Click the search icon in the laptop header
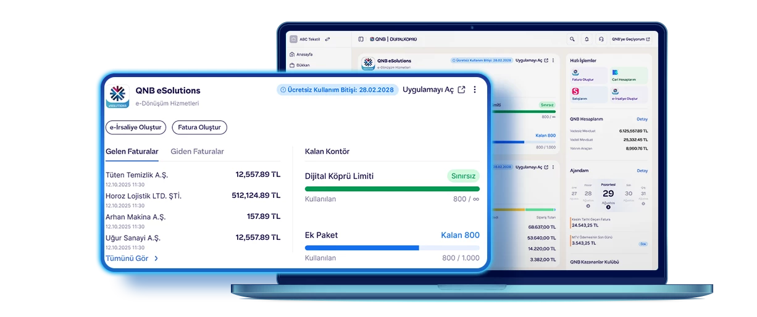This screenshot has height=317, width=757. pos(572,39)
